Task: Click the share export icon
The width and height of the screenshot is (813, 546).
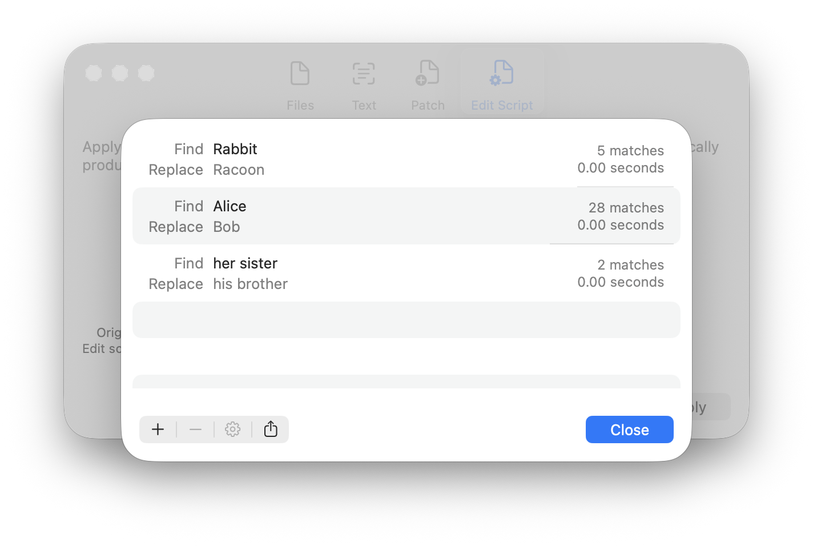Action: tap(271, 429)
